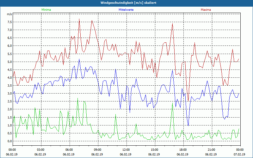Click the m/s unit label on the y-axis

pyautogui.click(x=9, y=14)
